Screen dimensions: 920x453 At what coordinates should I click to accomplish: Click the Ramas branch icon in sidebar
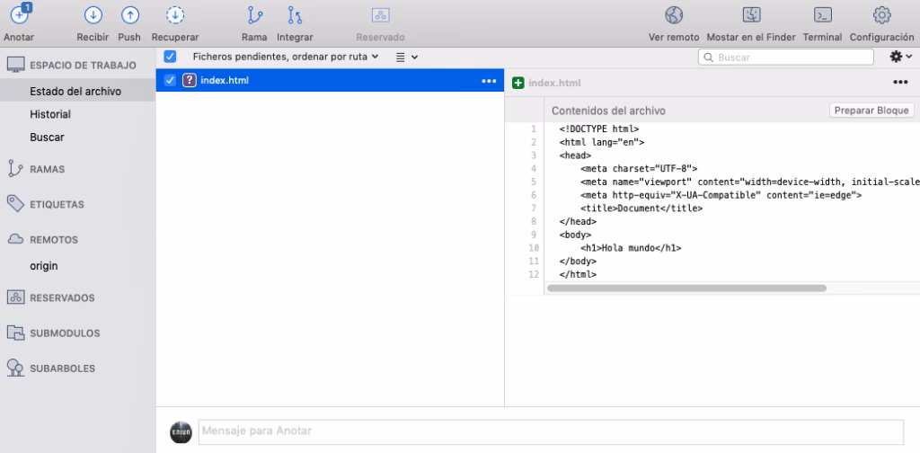(x=14, y=168)
